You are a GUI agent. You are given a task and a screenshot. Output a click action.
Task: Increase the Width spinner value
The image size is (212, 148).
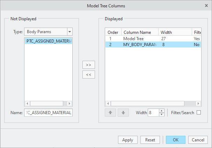coord(161,111)
